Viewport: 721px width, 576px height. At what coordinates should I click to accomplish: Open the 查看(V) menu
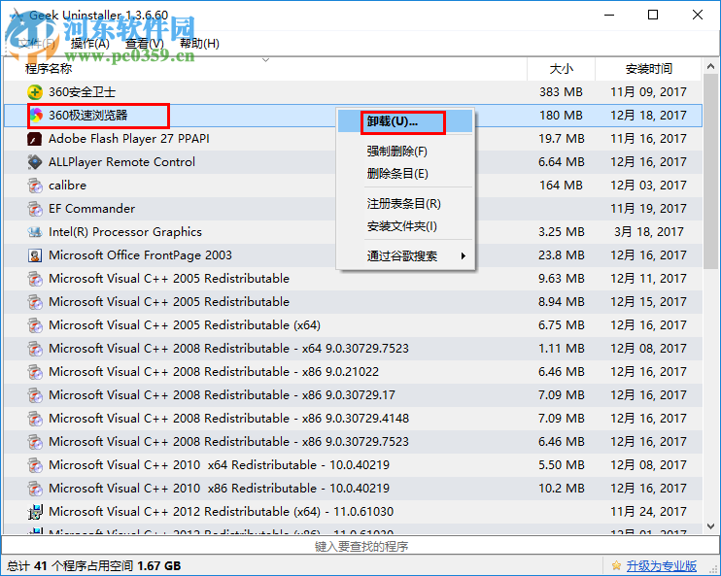coord(145,44)
